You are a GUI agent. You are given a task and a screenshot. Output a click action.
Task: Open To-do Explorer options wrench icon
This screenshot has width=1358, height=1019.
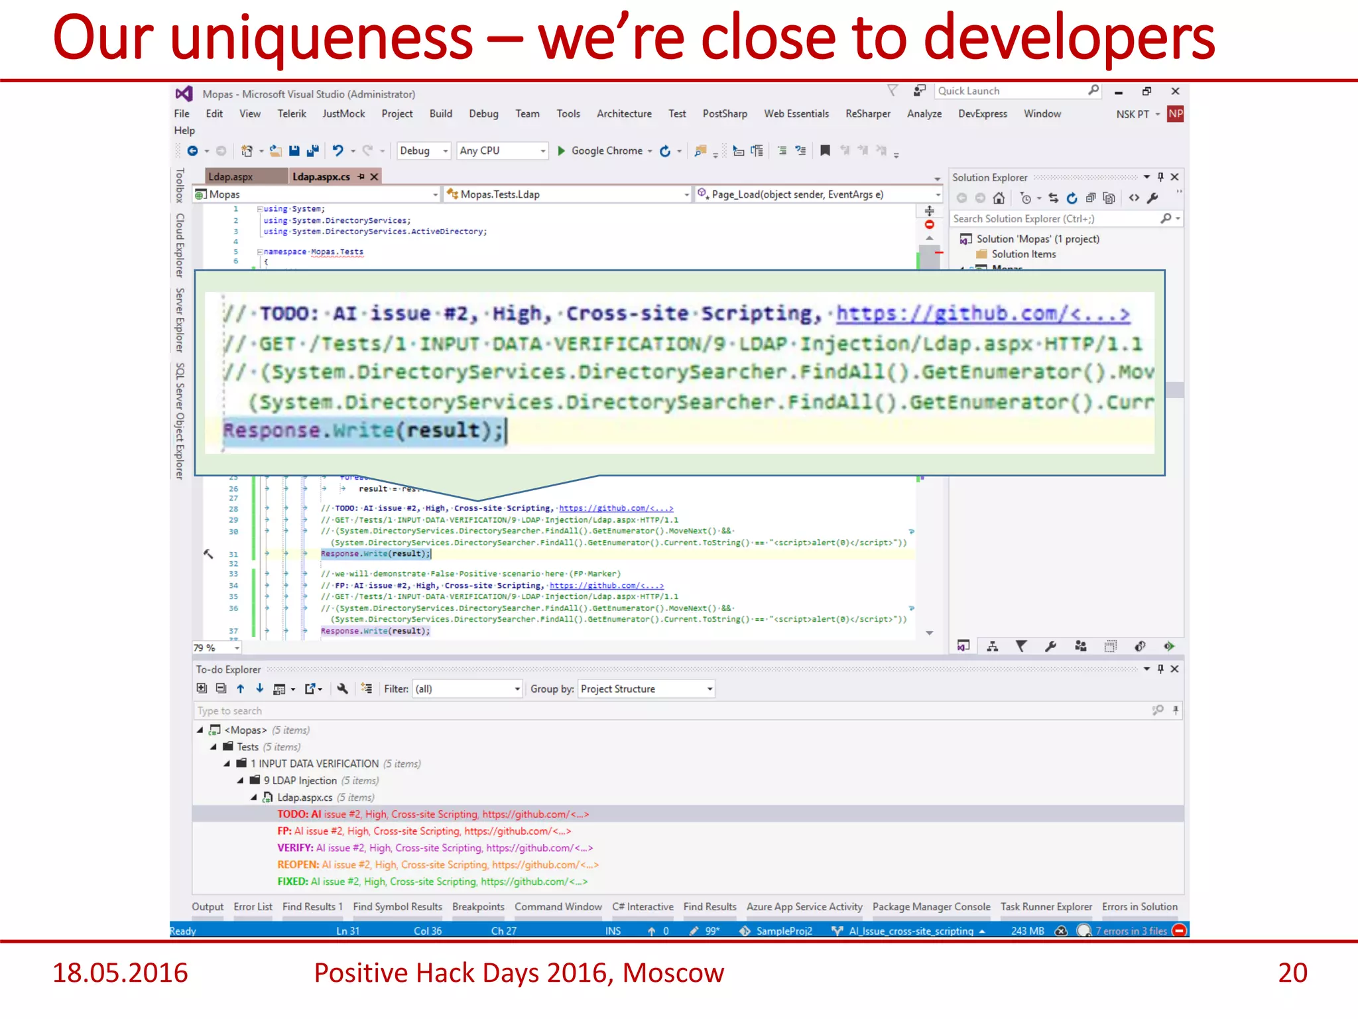343,689
